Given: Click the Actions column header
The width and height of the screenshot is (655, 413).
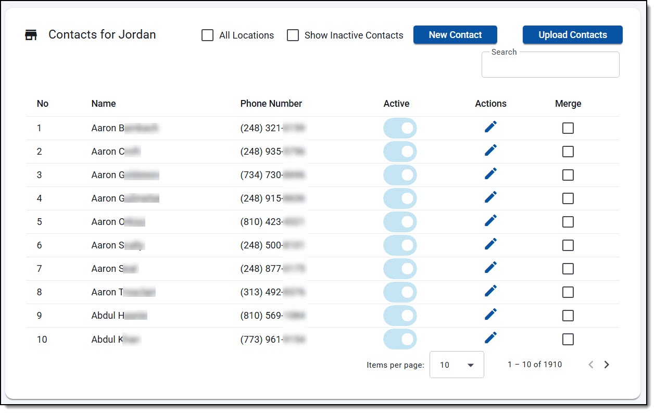Looking at the screenshot, I should click(x=490, y=104).
